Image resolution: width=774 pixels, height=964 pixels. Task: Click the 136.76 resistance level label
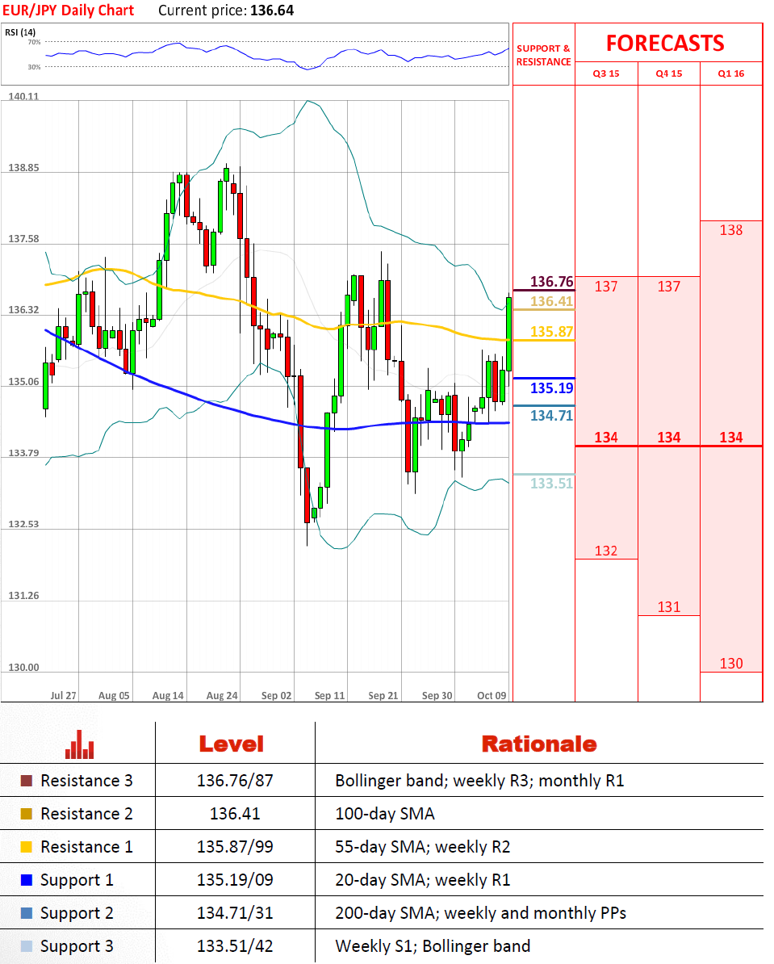click(x=551, y=282)
